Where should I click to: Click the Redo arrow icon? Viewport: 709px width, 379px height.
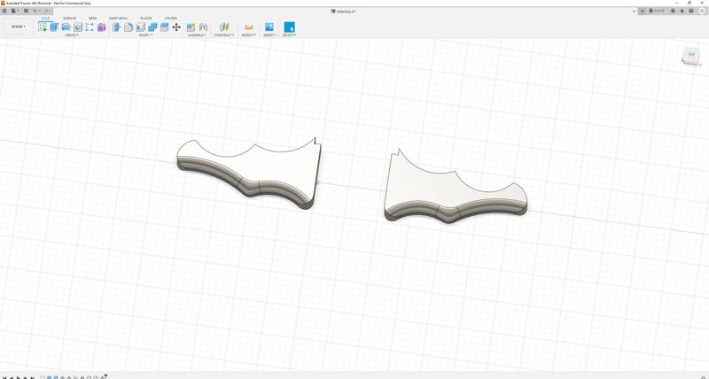click(46, 11)
